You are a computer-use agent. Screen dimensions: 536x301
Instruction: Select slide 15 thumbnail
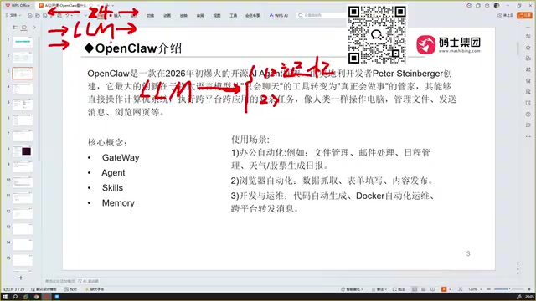pyautogui.click(x=23, y=260)
